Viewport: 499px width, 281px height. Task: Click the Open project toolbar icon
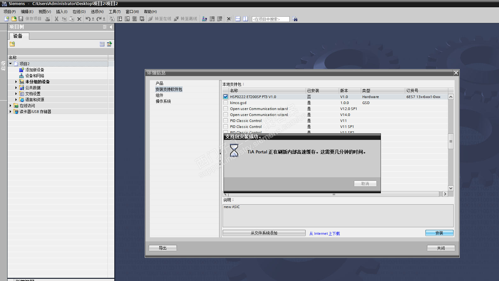[14, 19]
